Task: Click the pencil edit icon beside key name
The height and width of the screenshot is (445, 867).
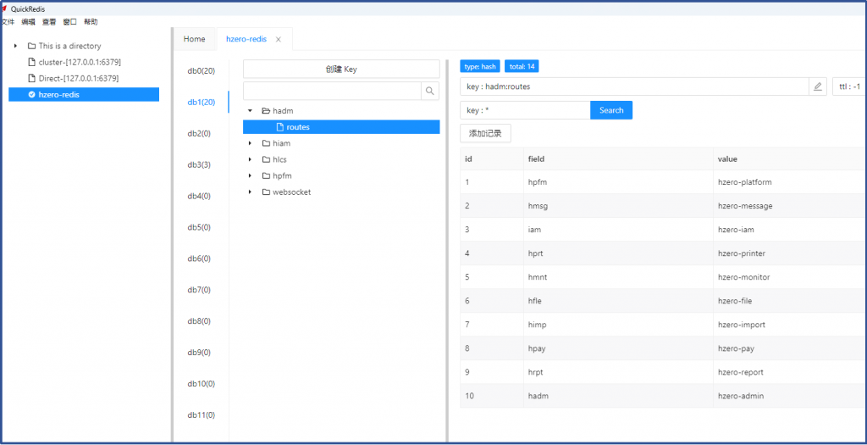Action: (817, 86)
